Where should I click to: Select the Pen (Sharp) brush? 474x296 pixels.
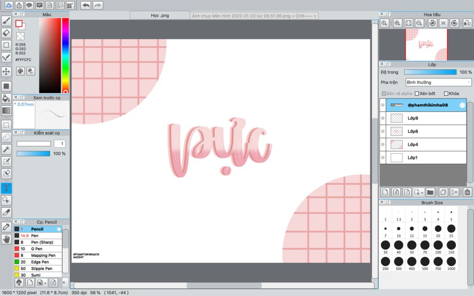tap(38, 242)
